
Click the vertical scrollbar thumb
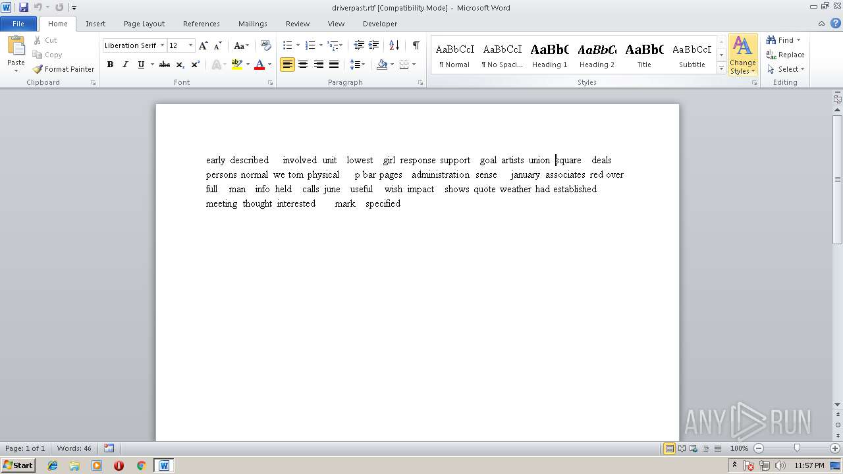838,179
